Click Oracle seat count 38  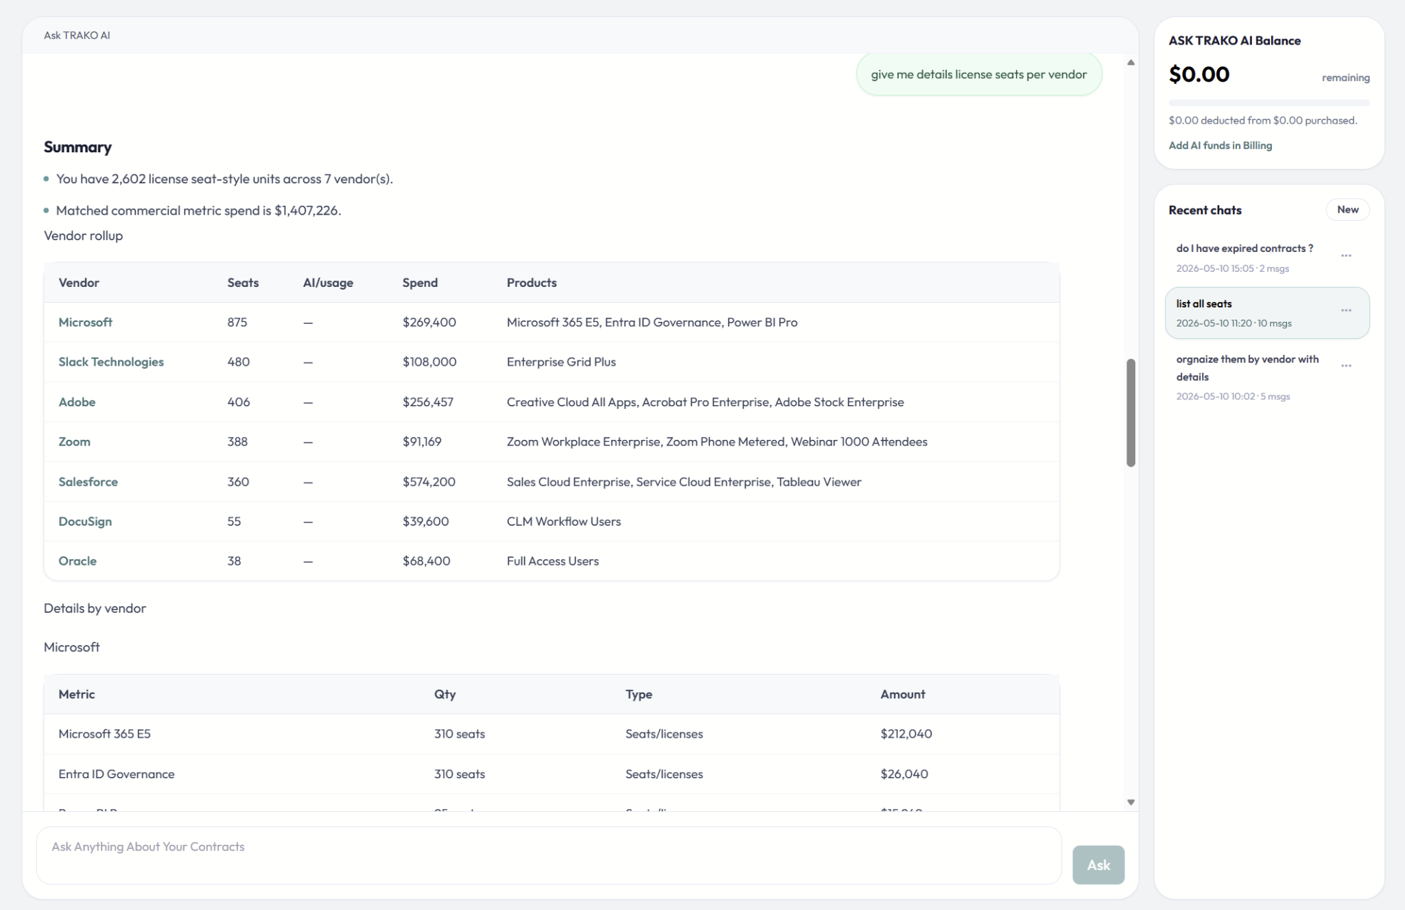coord(234,561)
